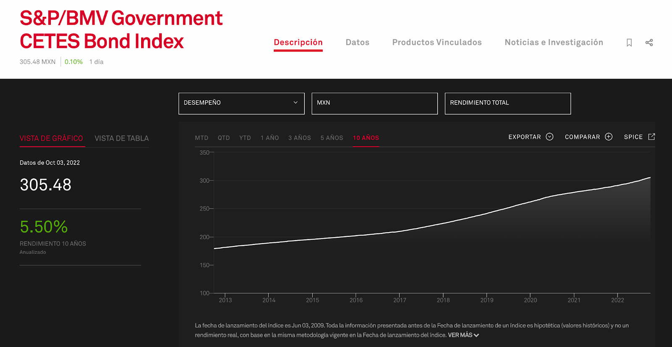
Task: Click the 200 y-axis label
Action: [x=204, y=237]
